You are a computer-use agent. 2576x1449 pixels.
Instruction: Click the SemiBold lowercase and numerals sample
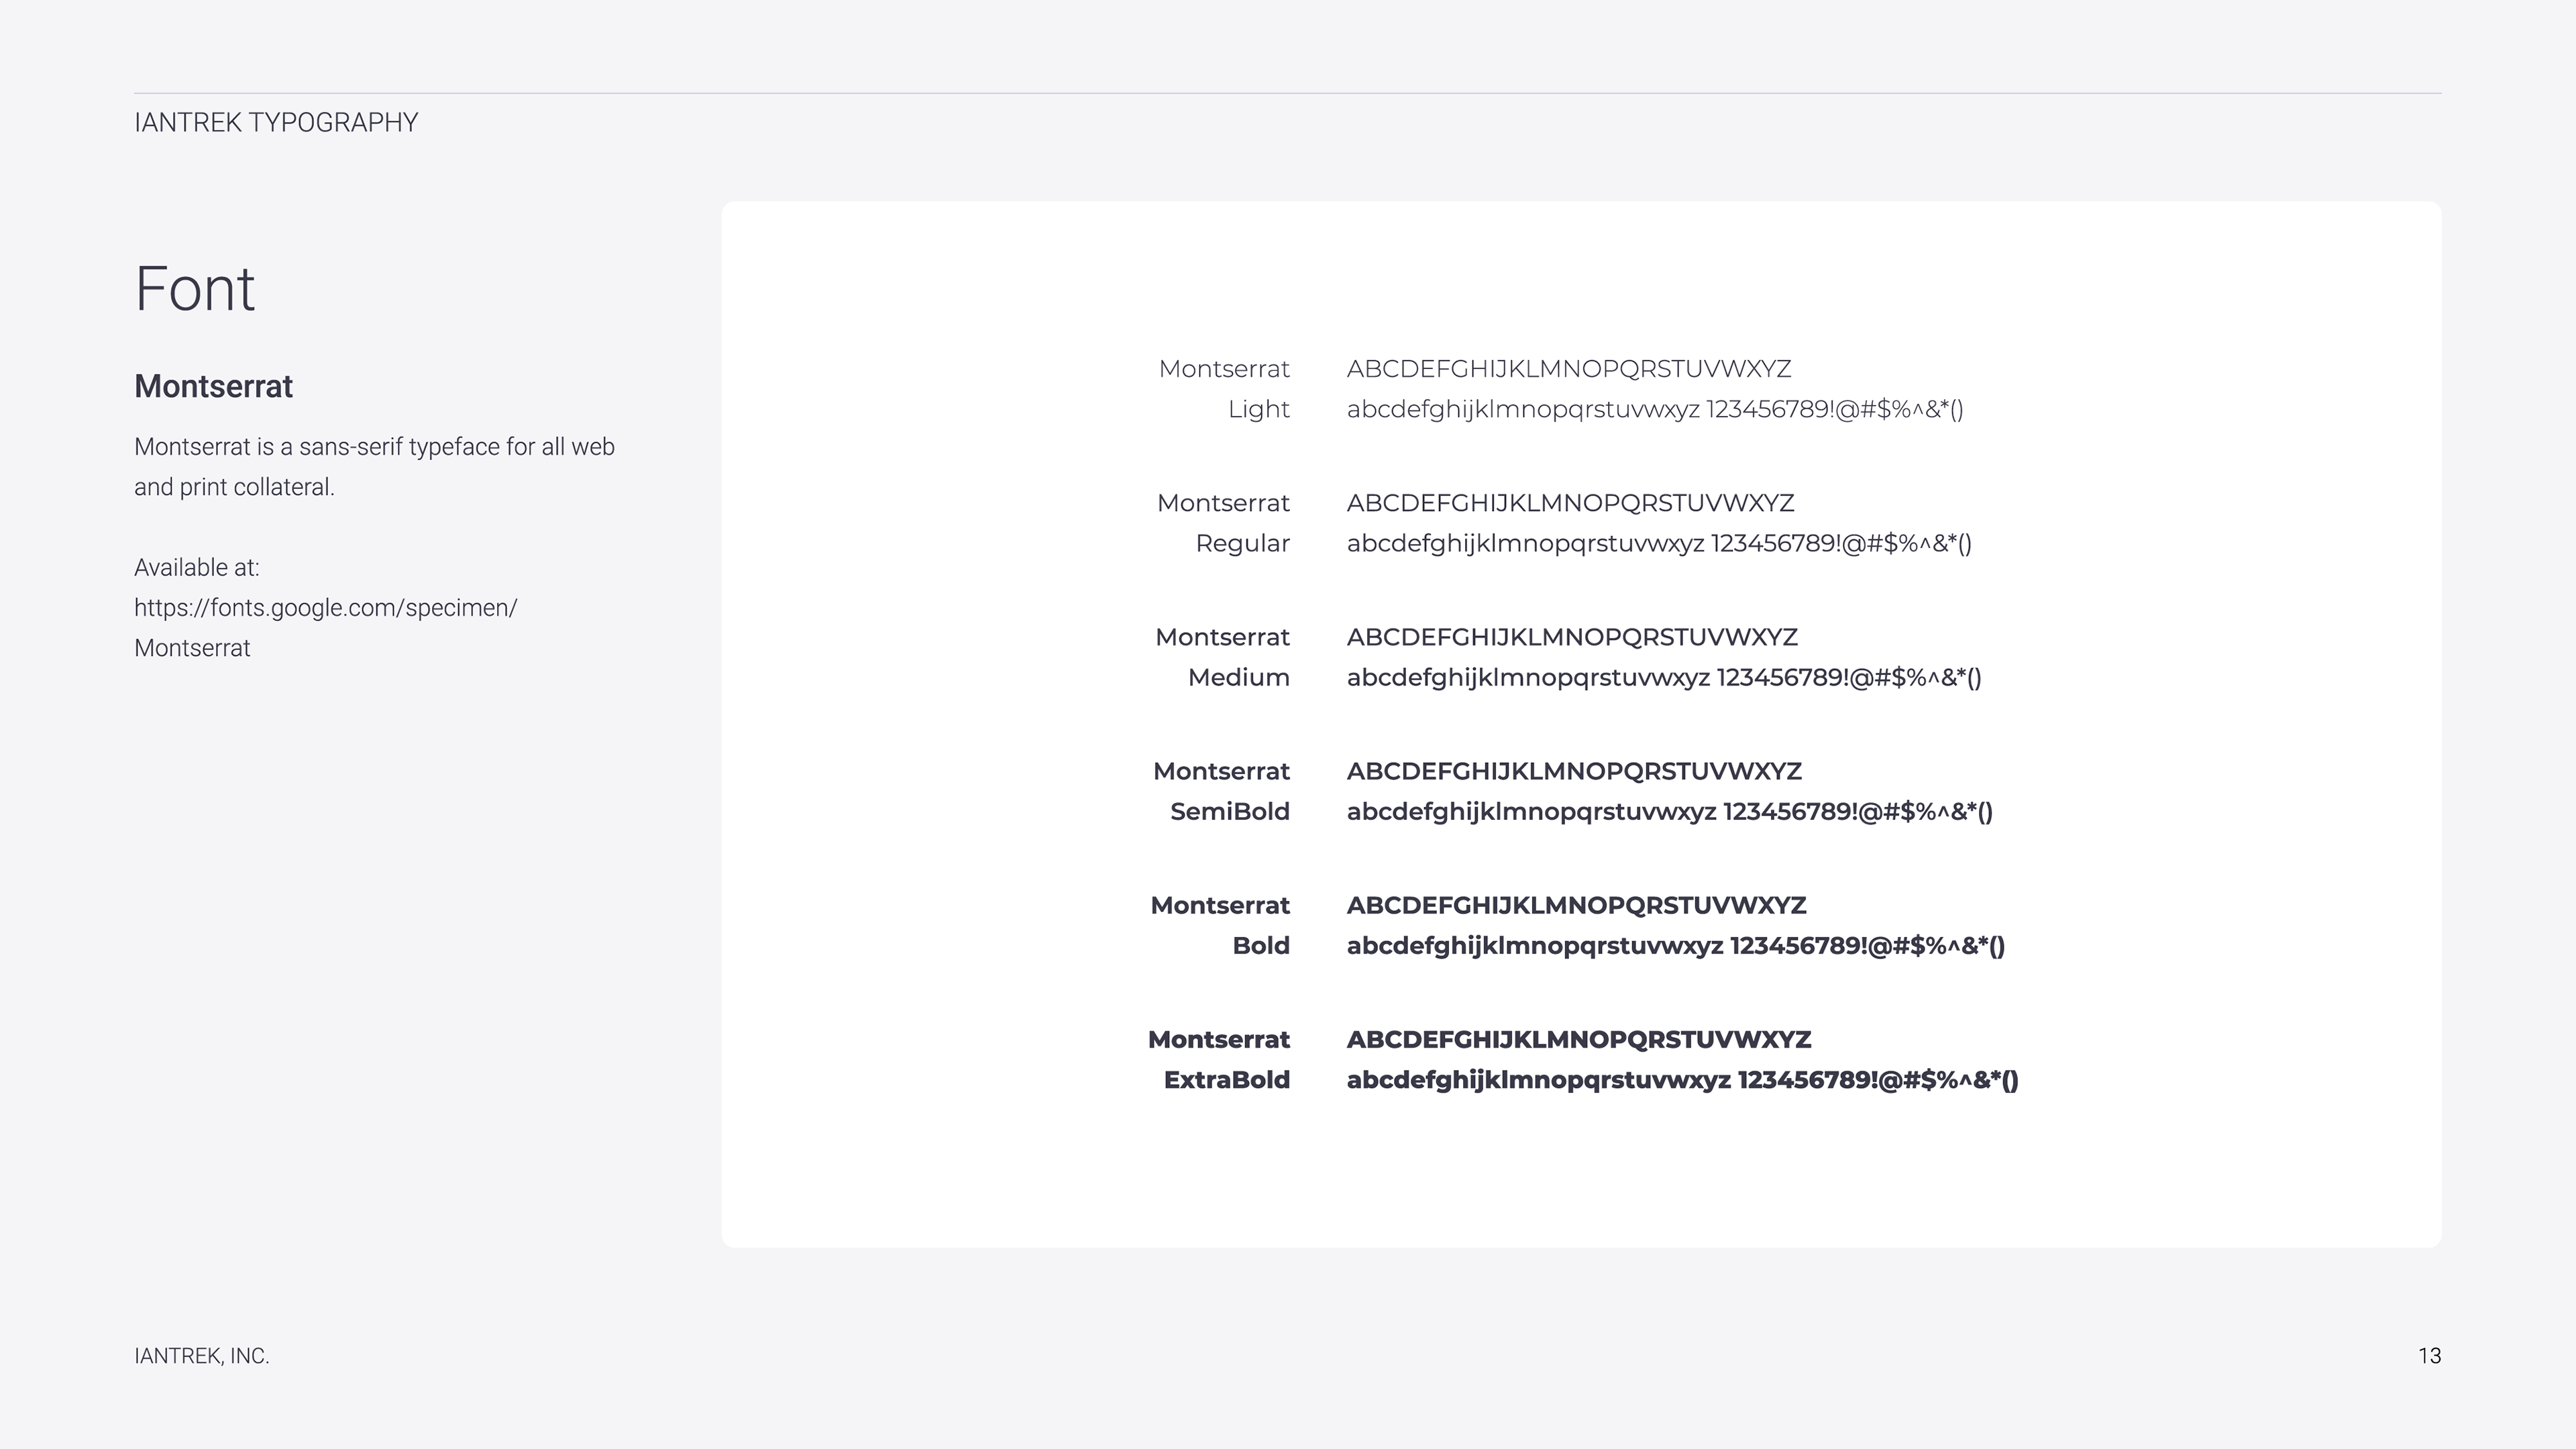click(x=1670, y=811)
